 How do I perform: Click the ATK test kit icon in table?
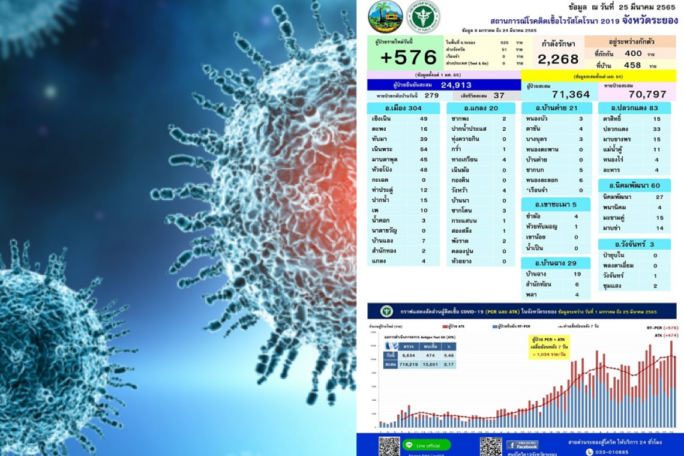pos(392,346)
